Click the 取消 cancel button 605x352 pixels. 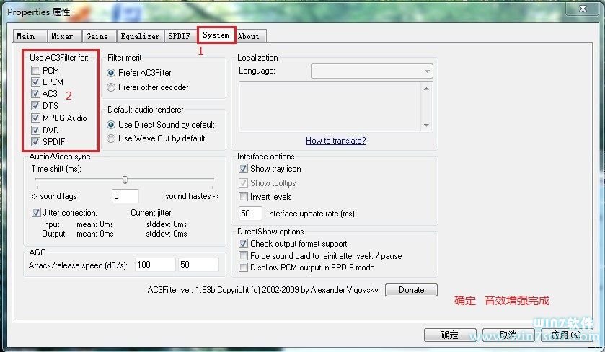(x=508, y=335)
